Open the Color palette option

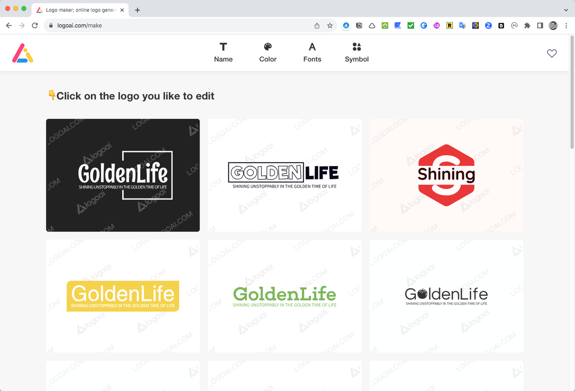268,53
